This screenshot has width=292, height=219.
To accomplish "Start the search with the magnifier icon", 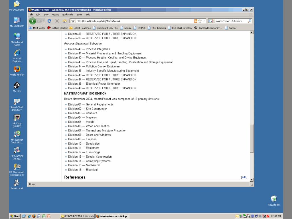I will pos(249,21).
